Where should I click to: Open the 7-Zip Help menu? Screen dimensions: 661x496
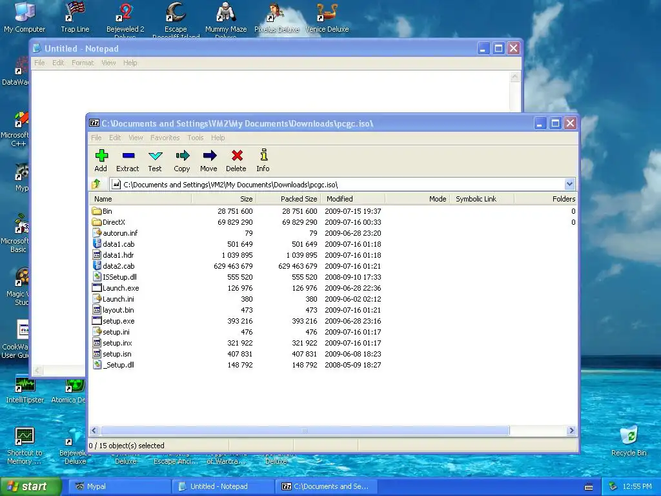coord(218,138)
